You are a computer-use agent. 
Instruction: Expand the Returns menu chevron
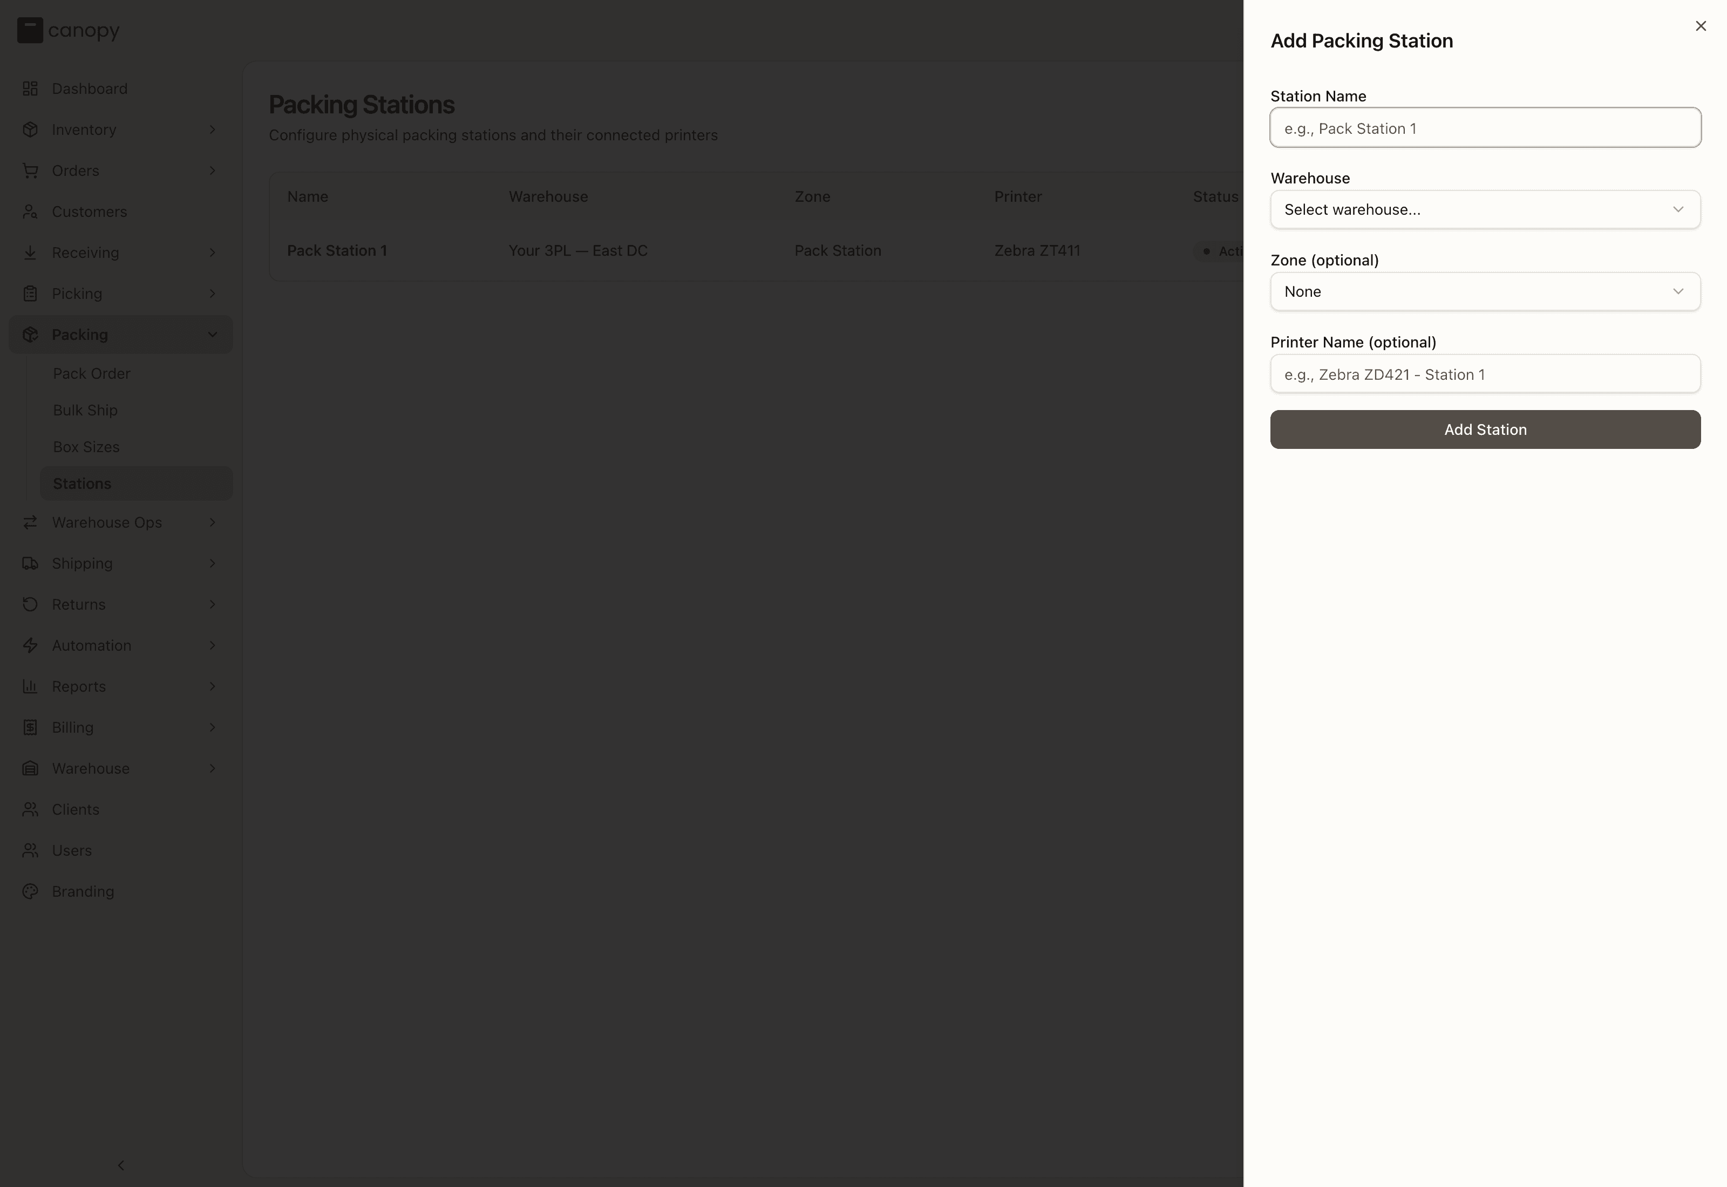point(212,605)
